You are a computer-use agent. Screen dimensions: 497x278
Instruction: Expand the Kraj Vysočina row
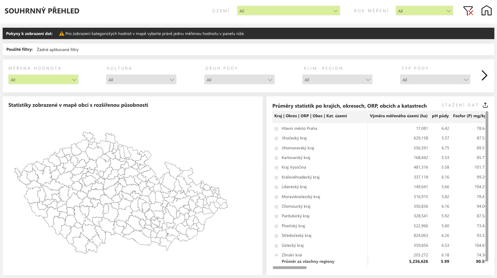point(276,167)
